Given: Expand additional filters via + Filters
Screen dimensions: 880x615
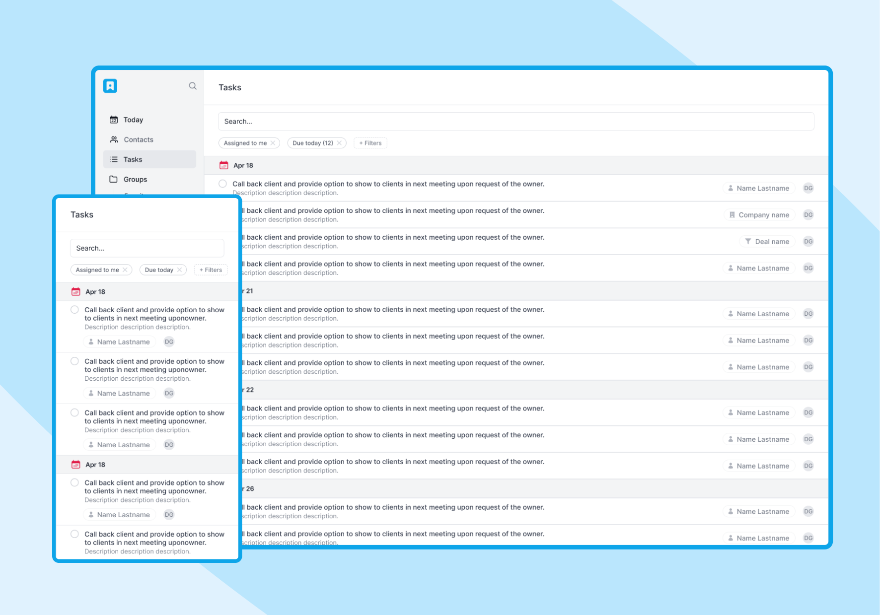Looking at the screenshot, I should pyautogui.click(x=370, y=143).
